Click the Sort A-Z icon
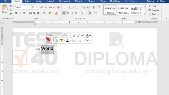Screen dimensions: 169x95 [x=94, y=7]
